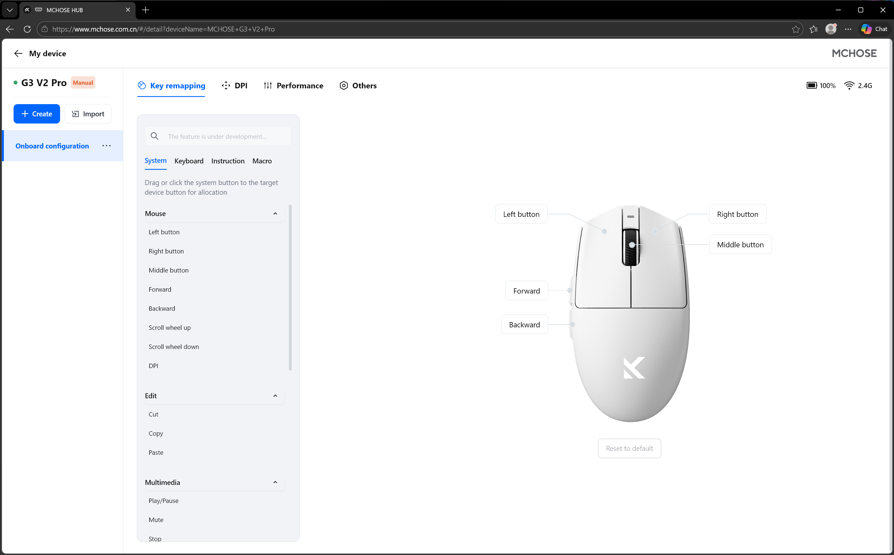Click the 2.4G wireless signal icon
Viewport: 894px width, 555px height.
click(849, 86)
